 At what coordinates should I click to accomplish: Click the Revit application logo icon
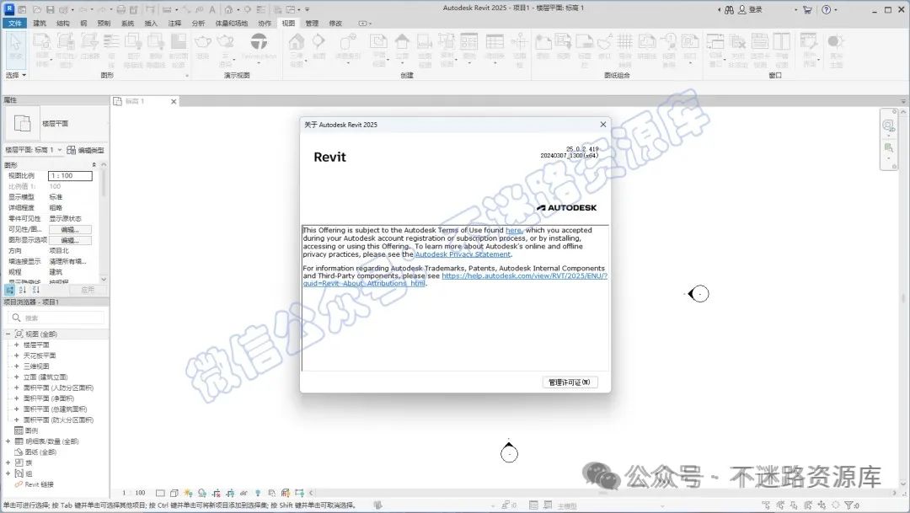click(8, 8)
